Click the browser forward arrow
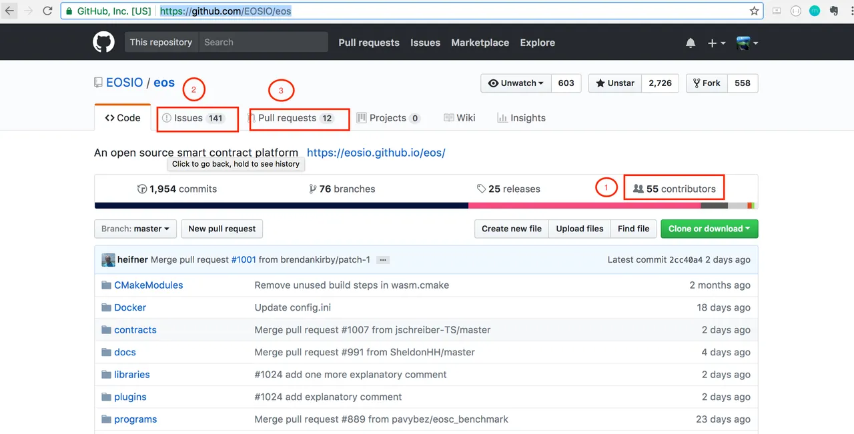This screenshot has width=854, height=434. (29, 11)
